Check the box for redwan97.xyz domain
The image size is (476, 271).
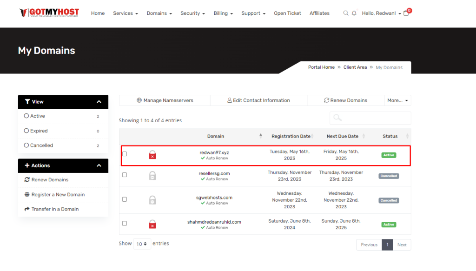[125, 154]
